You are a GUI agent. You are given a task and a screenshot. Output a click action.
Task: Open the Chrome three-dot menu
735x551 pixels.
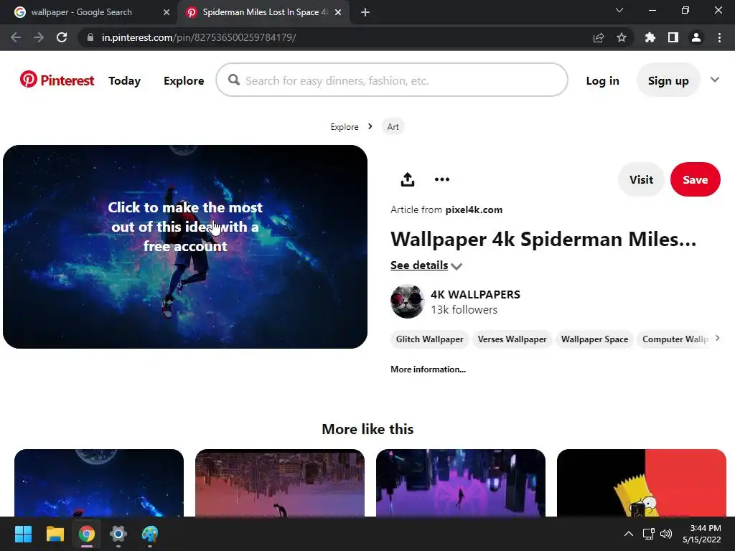(x=719, y=37)
